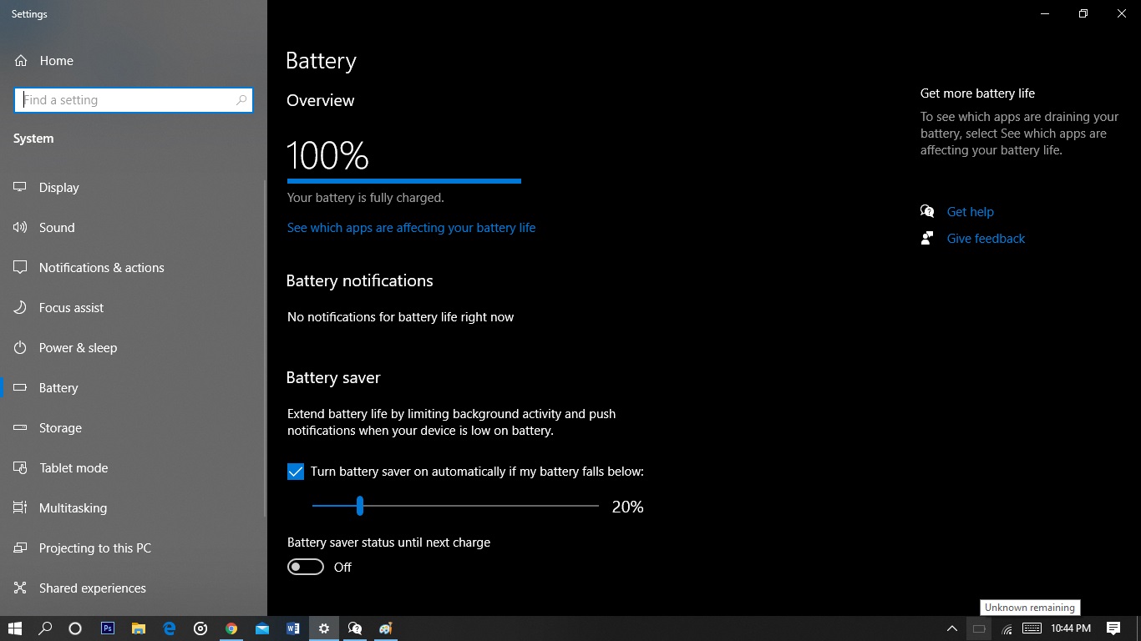The image size is (1141, 641).
Task: Toggle battery saver status until next charge
Action: pyautogui.click(x=306, y=568)
